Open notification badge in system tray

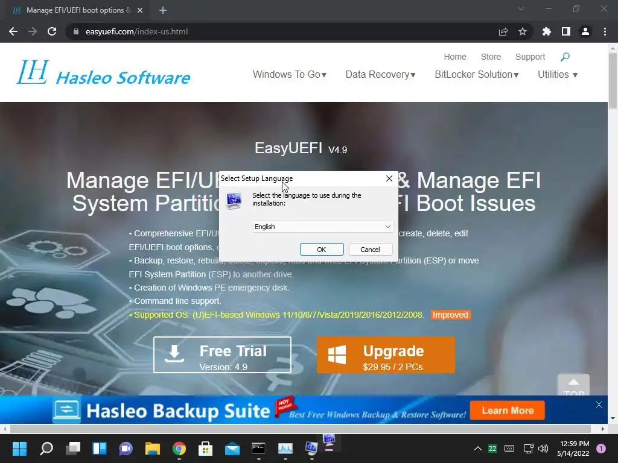[x=601, y=449]
